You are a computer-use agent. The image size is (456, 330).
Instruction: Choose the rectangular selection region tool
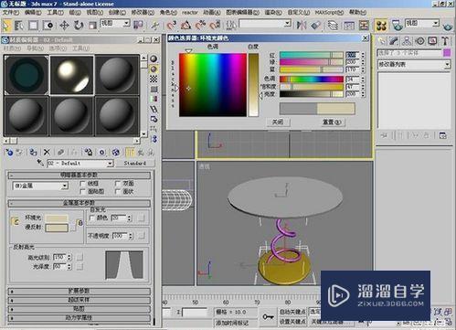tap(33, 26)
